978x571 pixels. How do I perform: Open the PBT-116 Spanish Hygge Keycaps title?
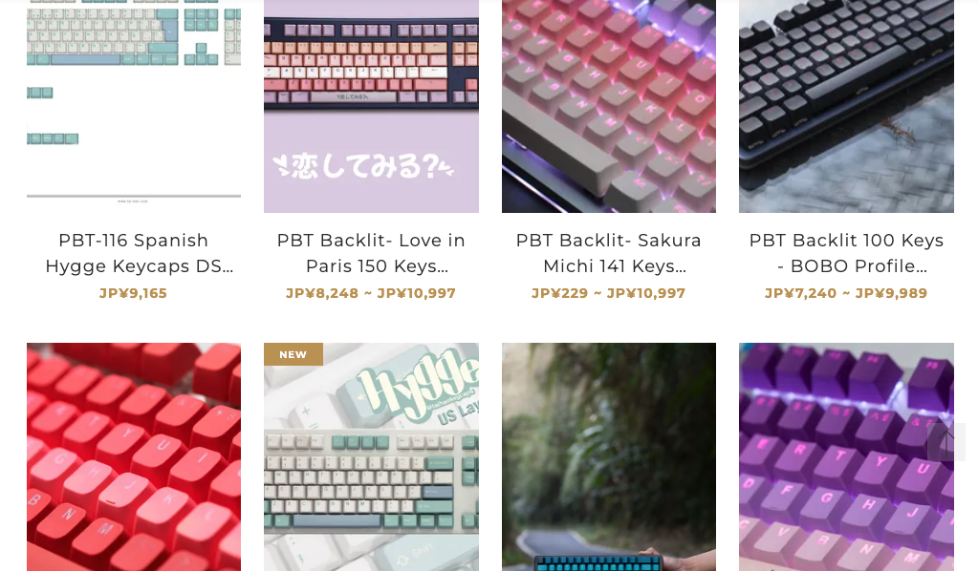pyautogui.click(x=134, y=253)
